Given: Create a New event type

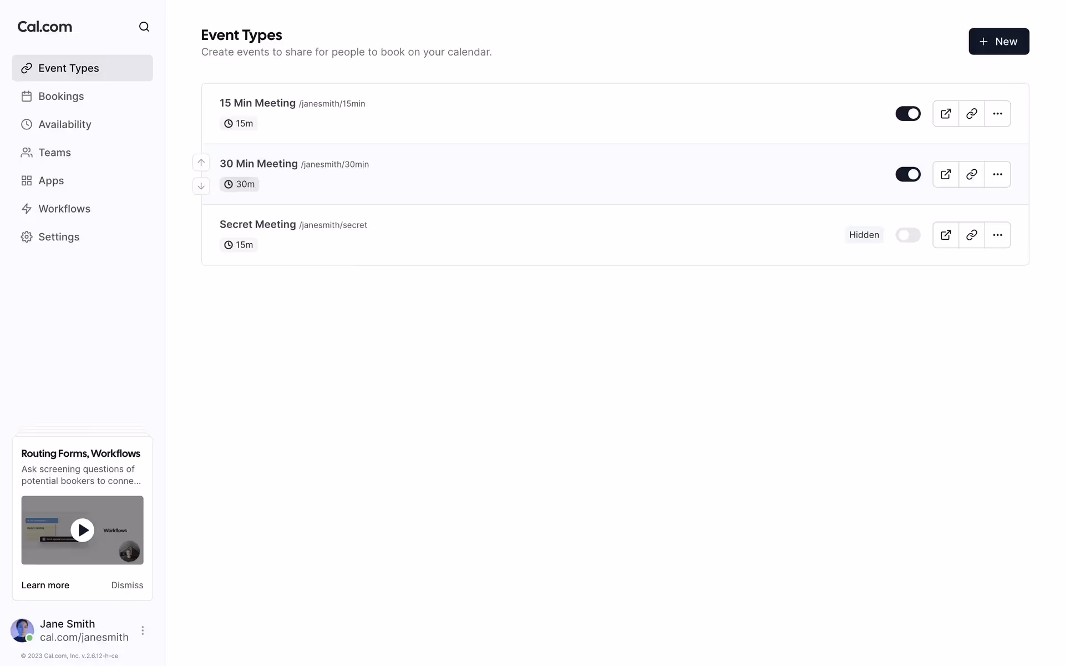Looking at the screenshot, I should (x=998, y=42).
